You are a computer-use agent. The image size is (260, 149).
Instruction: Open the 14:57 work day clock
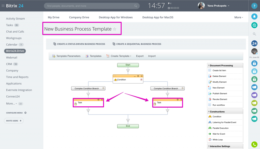coord(156,6)
